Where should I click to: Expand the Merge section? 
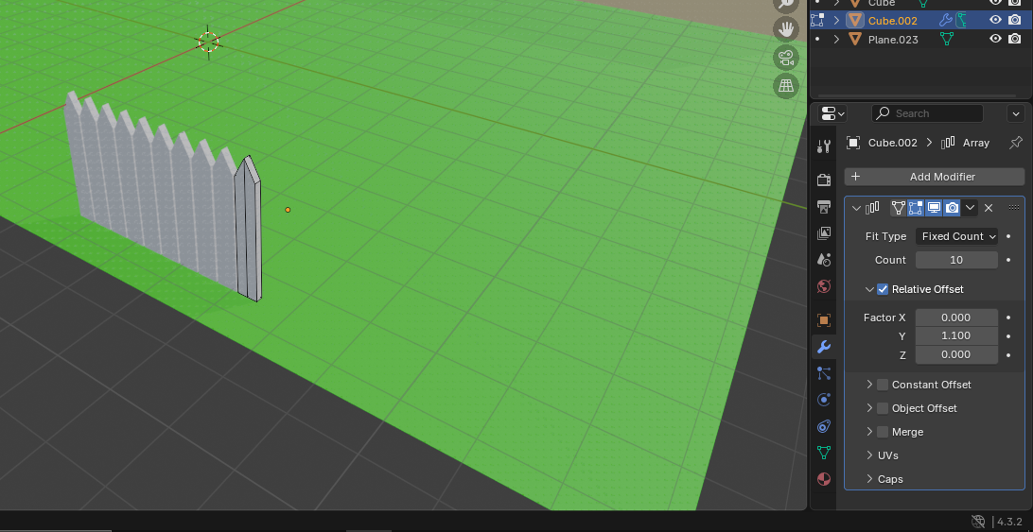869,432
